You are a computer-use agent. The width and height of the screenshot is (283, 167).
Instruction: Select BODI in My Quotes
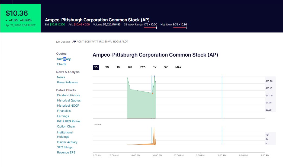(x=88, y=42)
